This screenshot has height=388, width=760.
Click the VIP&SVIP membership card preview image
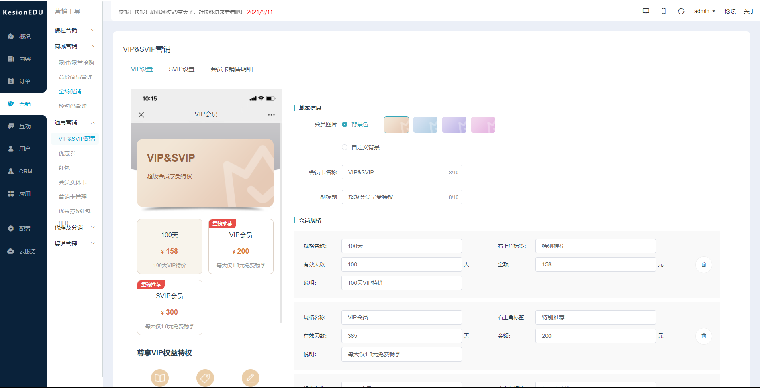205,173
